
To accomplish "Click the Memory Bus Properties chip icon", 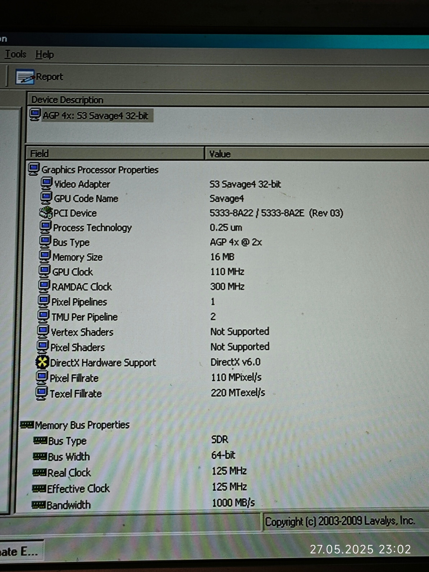I will coord(27,425).
